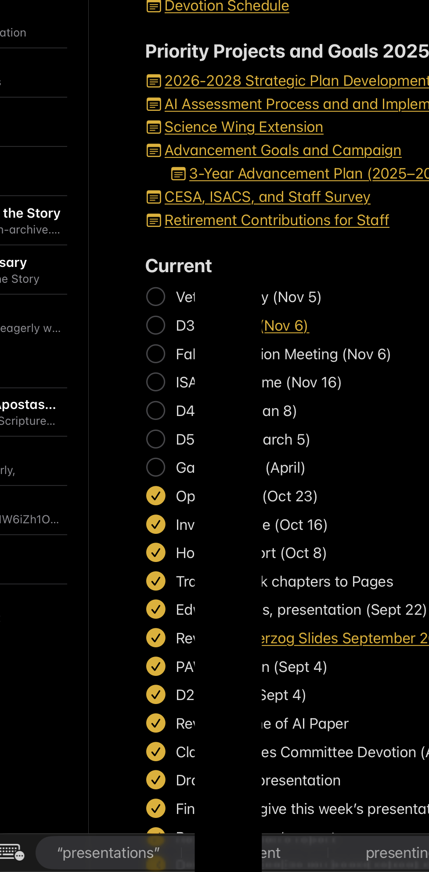Open the Advancement Goals and Campaign link
This screenshot has height=872, width=429.
click(282, 151)
